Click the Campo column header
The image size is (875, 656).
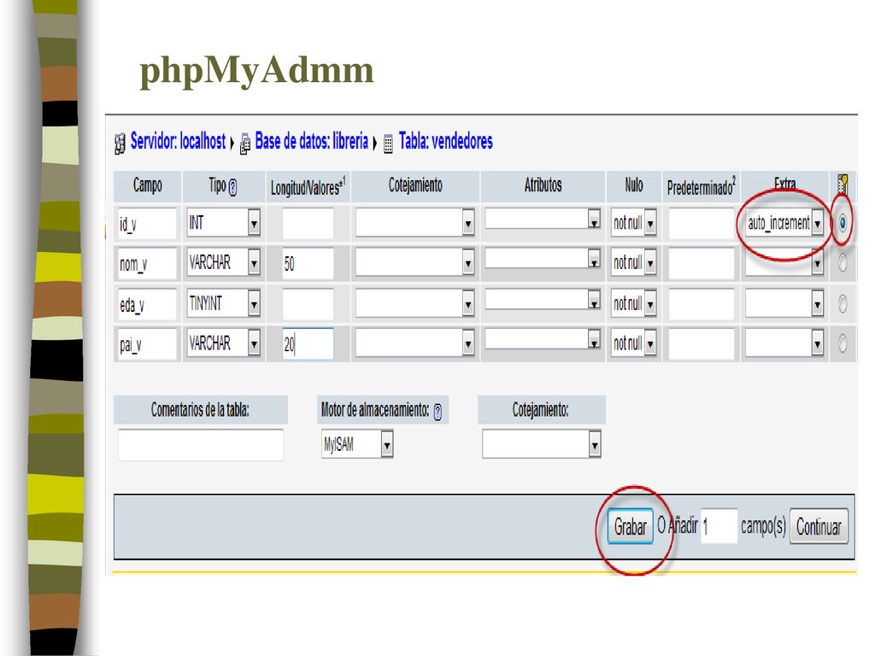(x=147, y=185)
